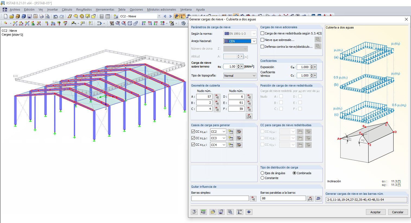Click the sk snow load spinner
Screen dimensions: 411x223
(x=238, y=66)
